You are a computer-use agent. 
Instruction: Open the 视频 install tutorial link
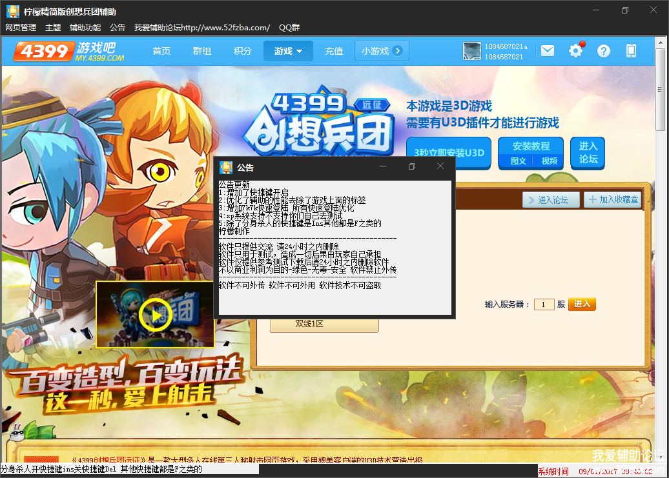549,161
